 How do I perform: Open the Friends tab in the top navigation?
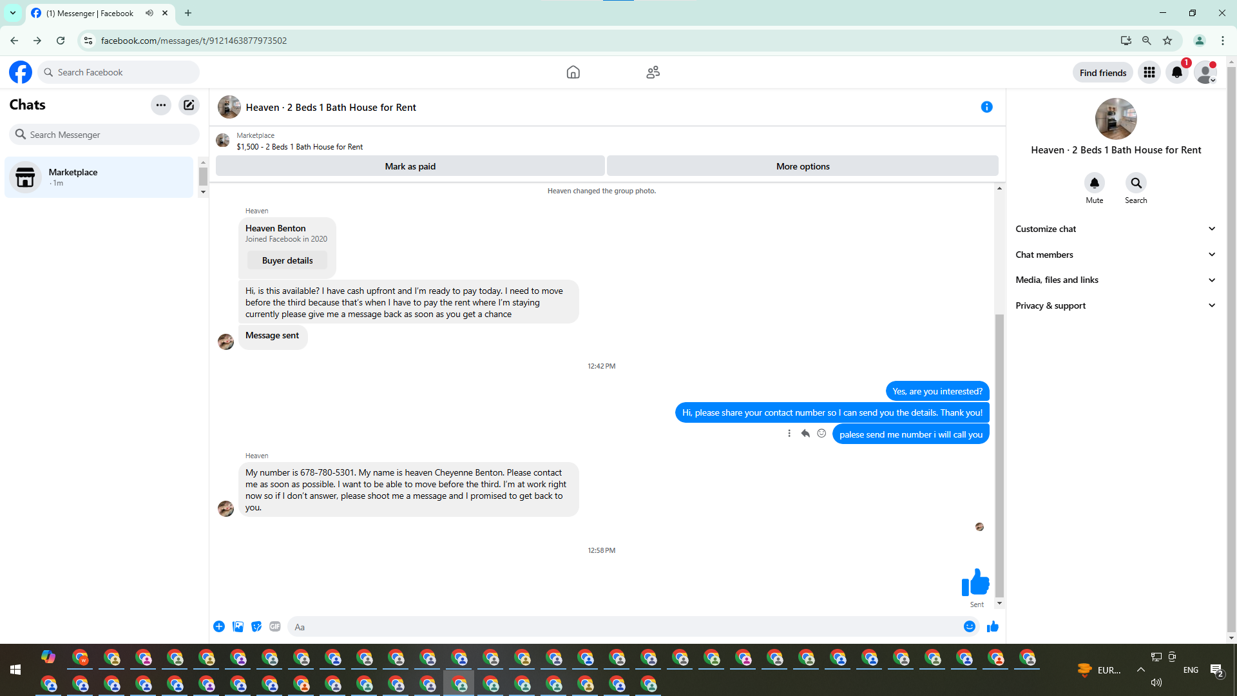tap(653, 72)
